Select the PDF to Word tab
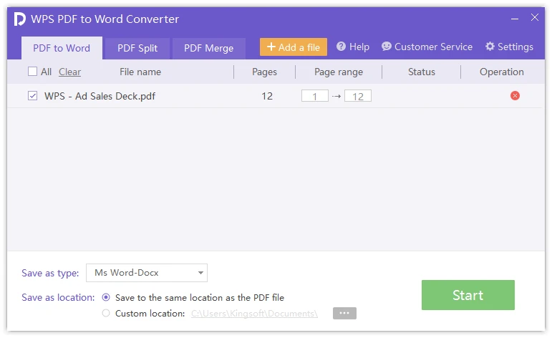552x338 pixels. [x=62, y=48]
